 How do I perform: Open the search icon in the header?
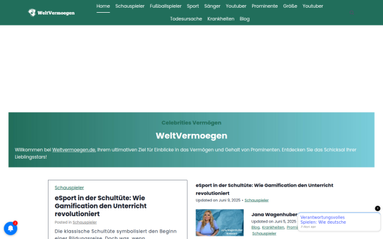pos(352,13)
